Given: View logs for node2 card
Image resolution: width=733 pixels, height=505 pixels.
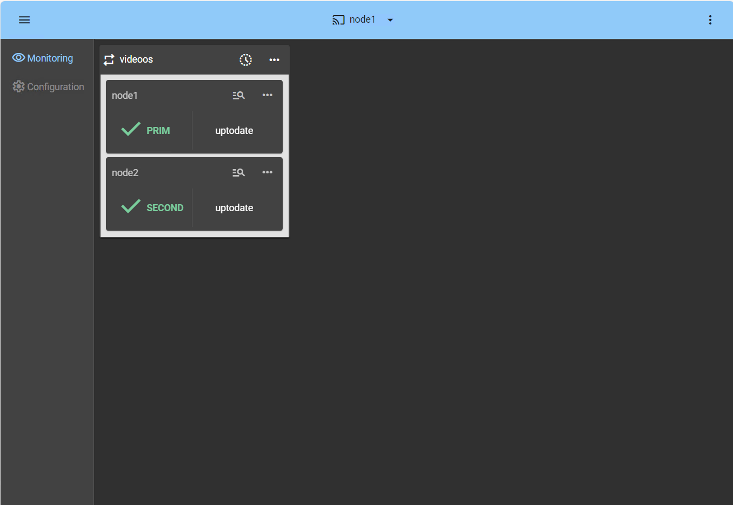Looking at the screenshot, I should point(238,172).
